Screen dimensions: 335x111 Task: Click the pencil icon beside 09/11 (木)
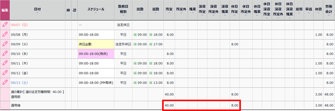coord(5,63)
